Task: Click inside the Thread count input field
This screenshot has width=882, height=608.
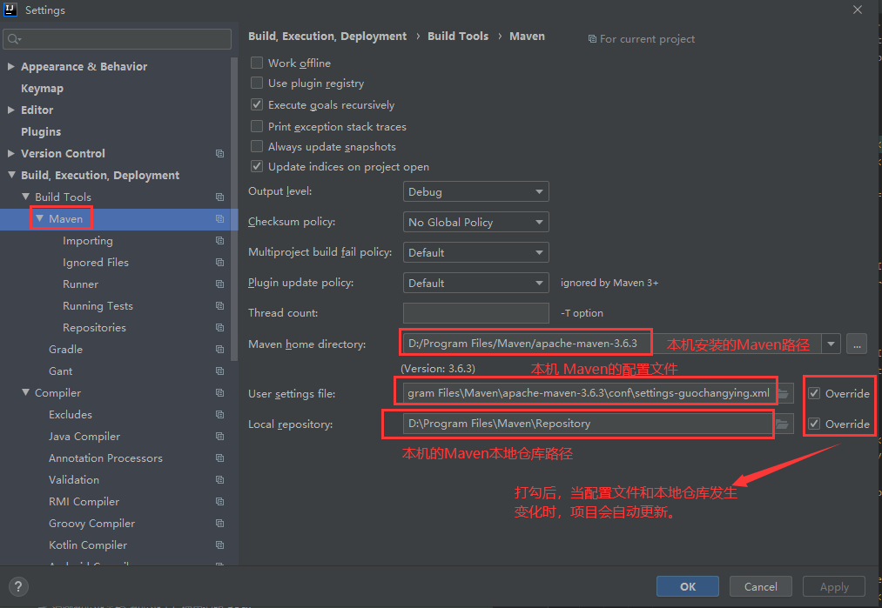Action: (x=475, y=312)
